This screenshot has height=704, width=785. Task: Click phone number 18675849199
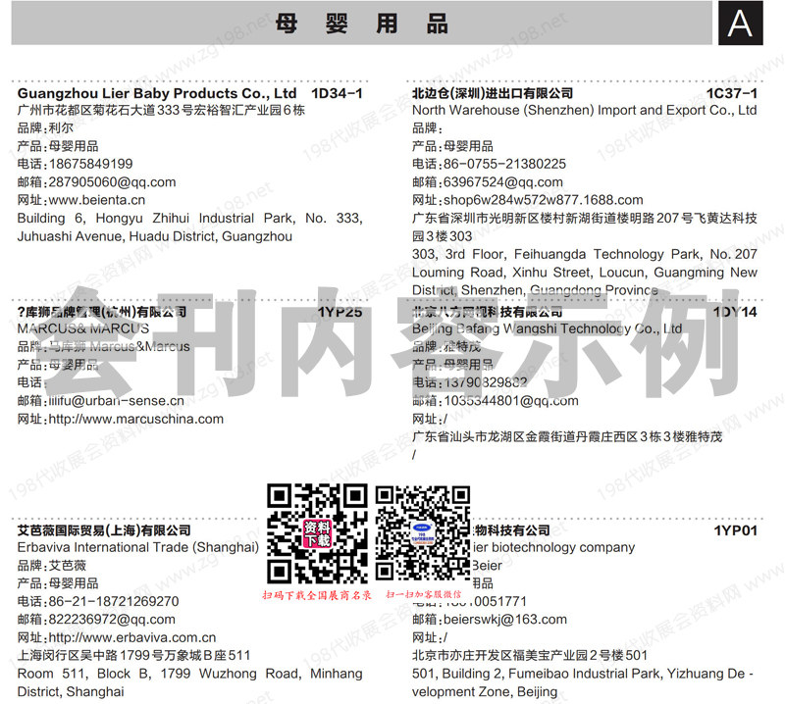[90, 164]
